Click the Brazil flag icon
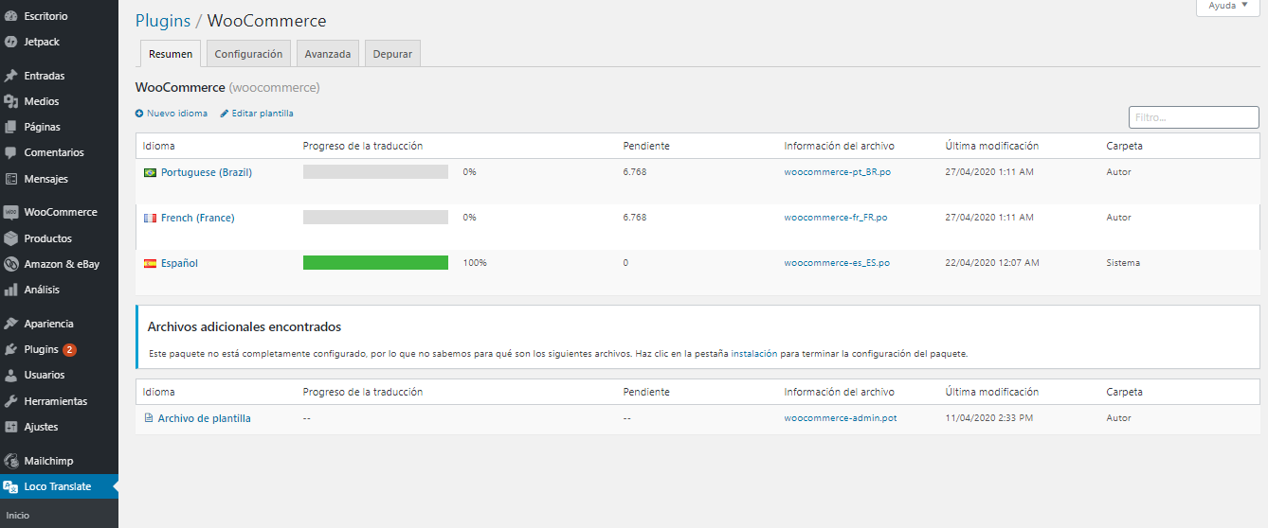Screen dimensions: 1268x528 pos(150,173)
